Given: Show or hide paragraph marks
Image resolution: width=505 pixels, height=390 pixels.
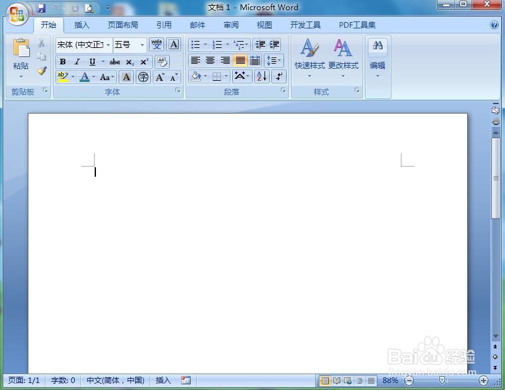Looking at the screenshot, I should point(279,76).
